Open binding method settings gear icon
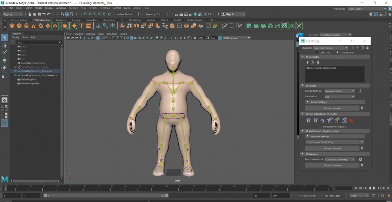The width and height of the screenshot is (392, 202). [361, 160]
